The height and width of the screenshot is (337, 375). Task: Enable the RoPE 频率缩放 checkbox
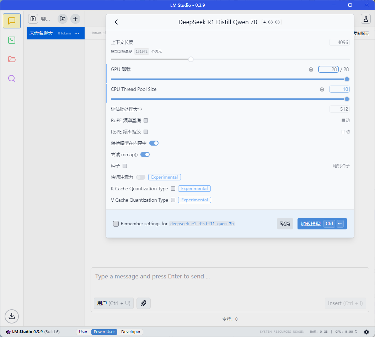pyautogui.click(x=146, y=132)
